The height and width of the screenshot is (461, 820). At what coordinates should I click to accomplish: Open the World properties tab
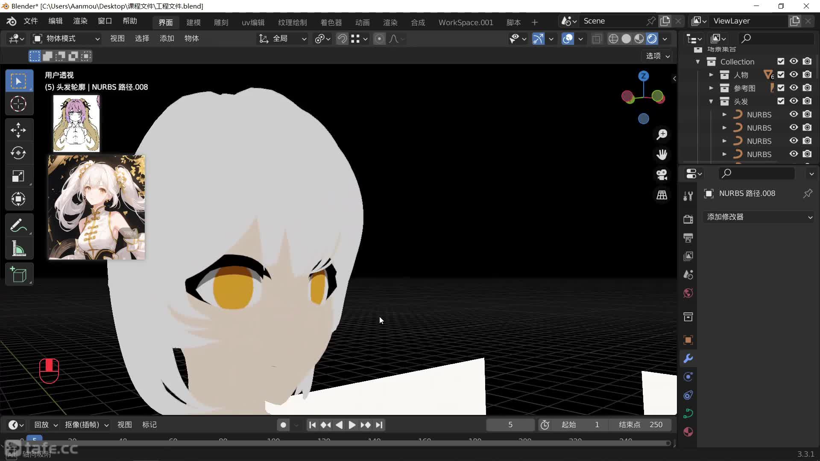688,293
